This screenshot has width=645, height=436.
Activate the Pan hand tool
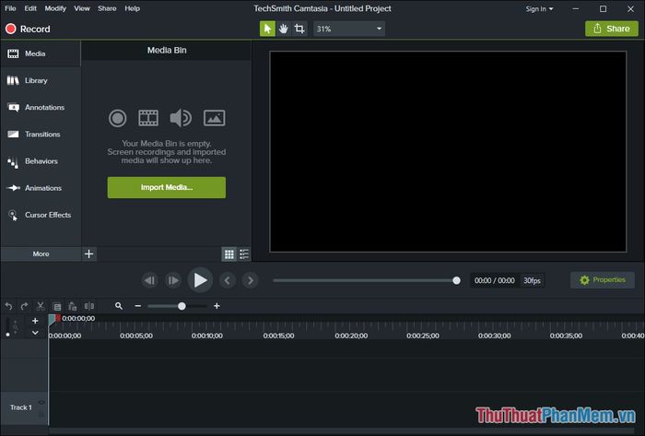[x=284, y=29]
